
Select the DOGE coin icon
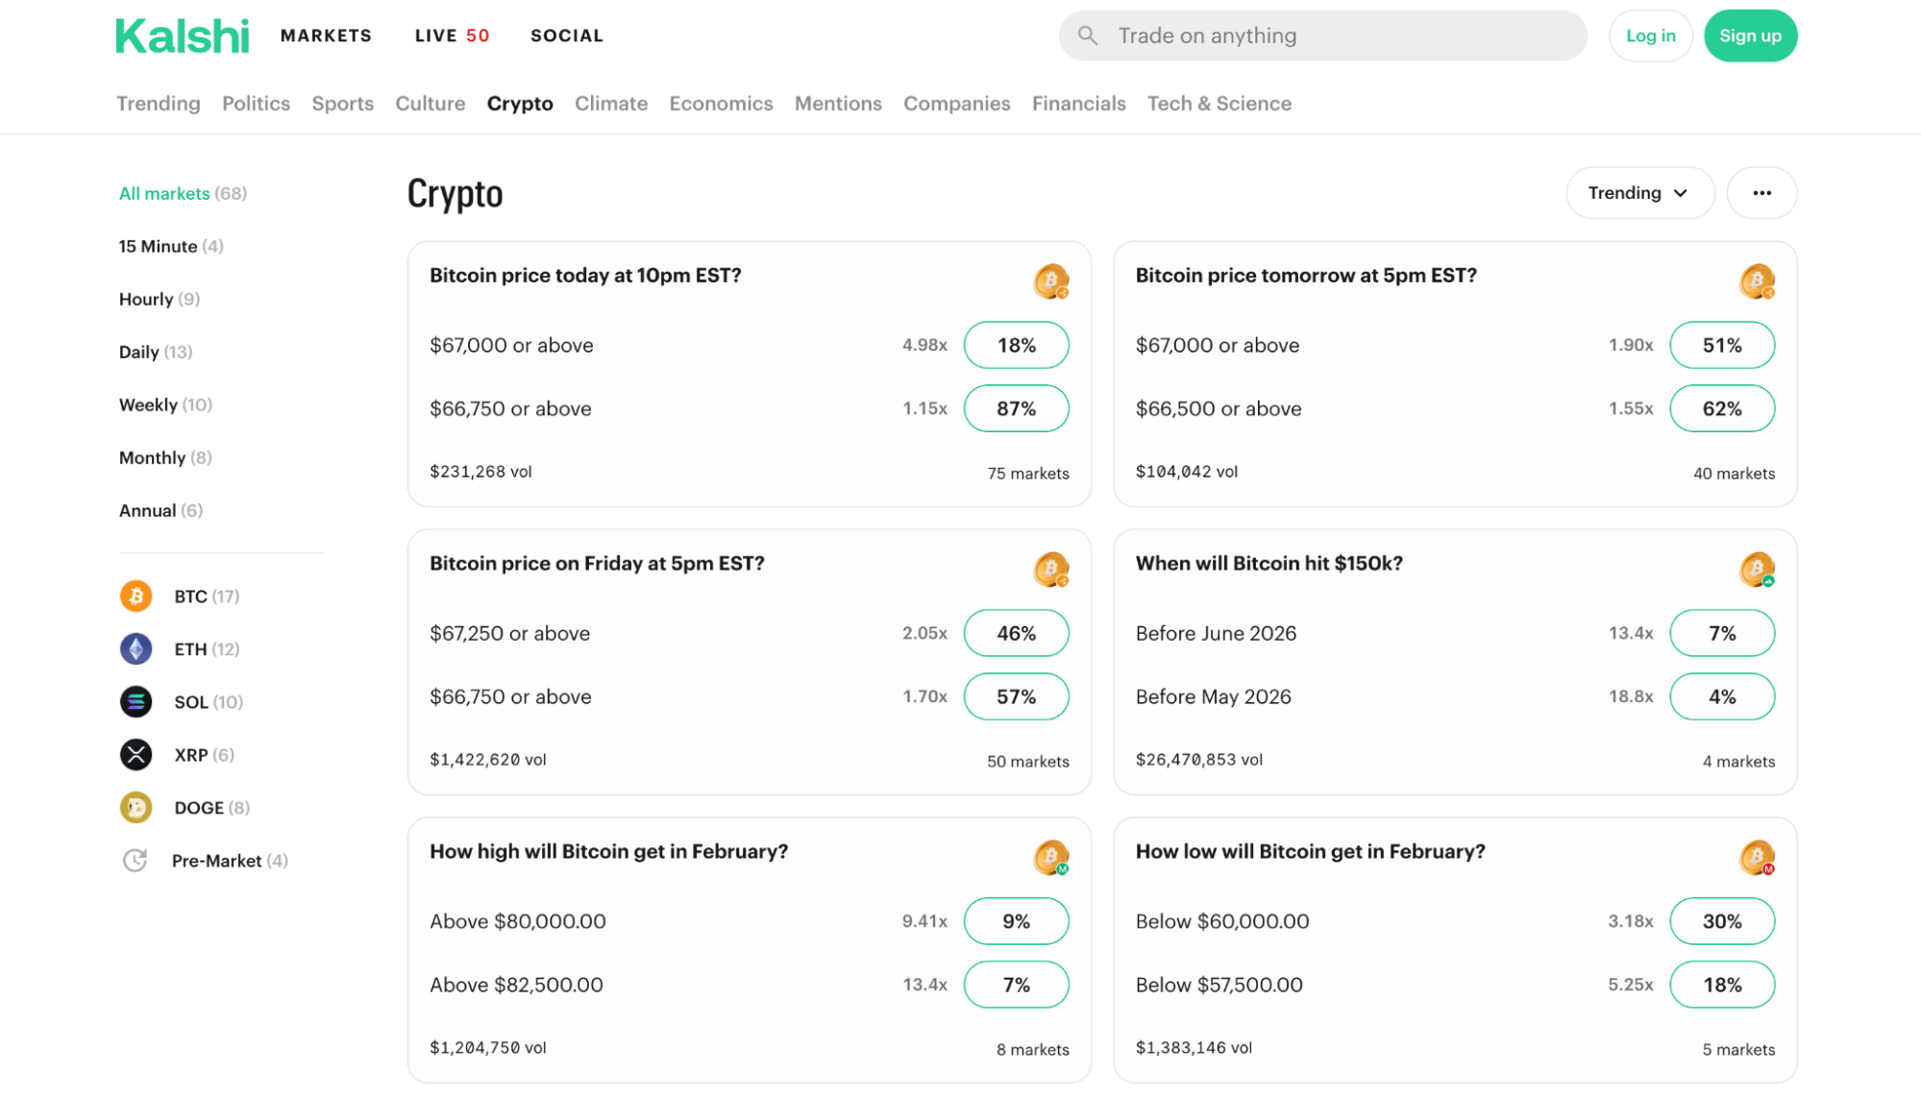(135, 808)
